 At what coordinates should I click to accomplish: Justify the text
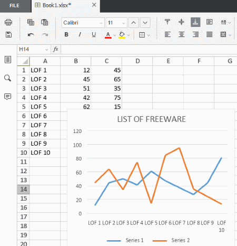[209, 34]
